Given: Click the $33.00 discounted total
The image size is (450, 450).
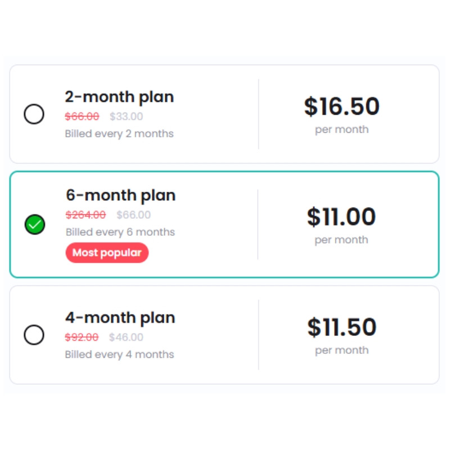Looking at the screenshot, I should [x=126, y=116].
